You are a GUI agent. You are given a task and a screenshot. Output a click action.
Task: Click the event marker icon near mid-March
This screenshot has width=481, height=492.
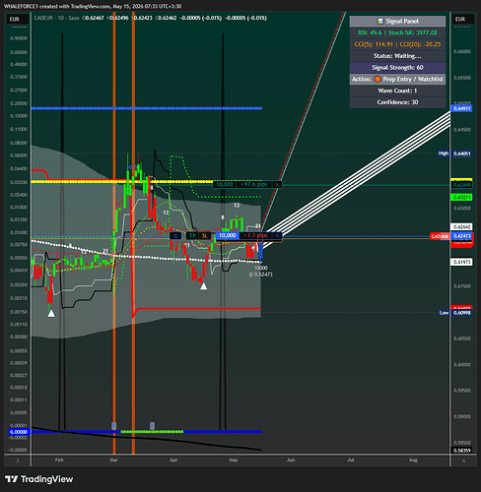tap(152, 426)
